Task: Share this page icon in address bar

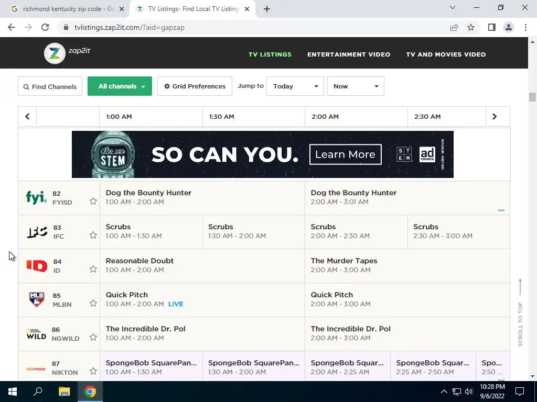Action: 454,27
